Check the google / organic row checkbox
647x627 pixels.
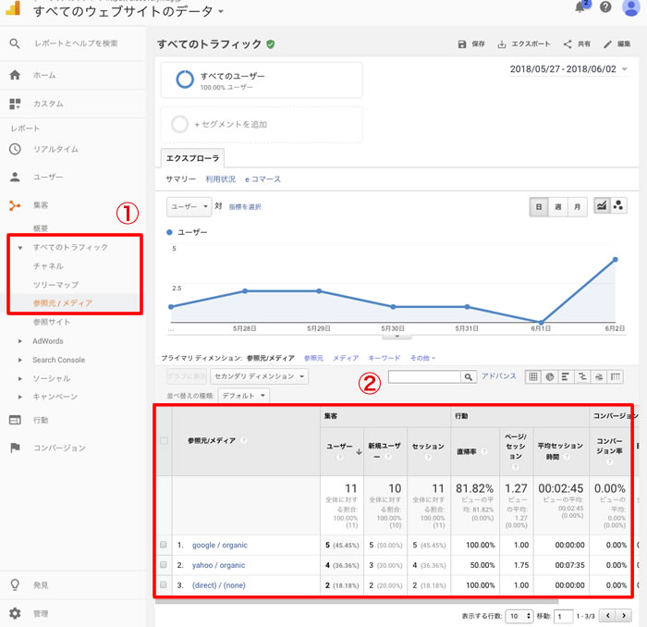pyautogui.click(x=164, y=545)
